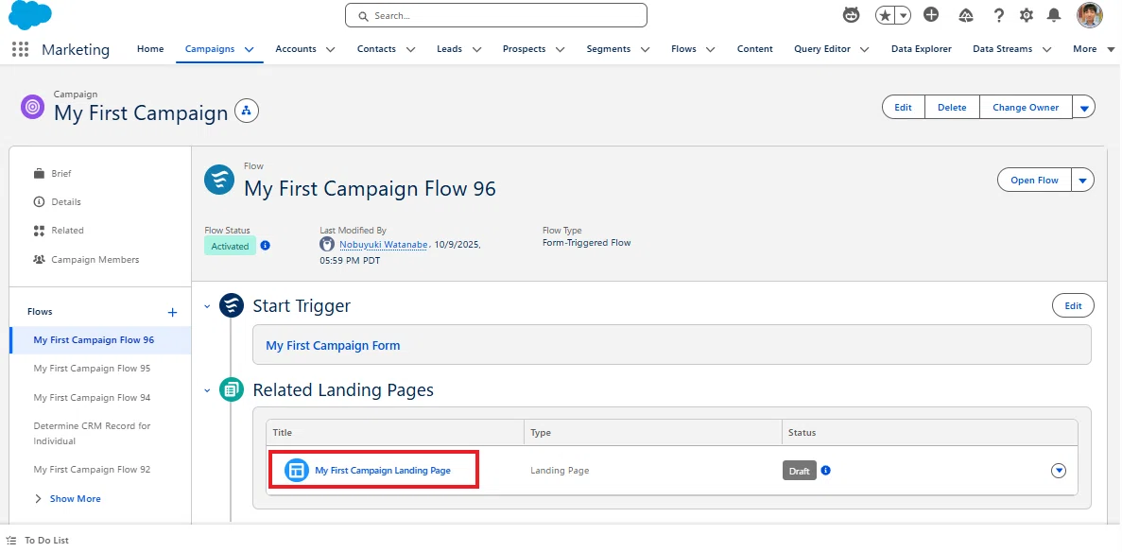Viewport: 1122px width, 552px height.
Task: Click Edit for Start Trigger
Action: click(1073, 305)
